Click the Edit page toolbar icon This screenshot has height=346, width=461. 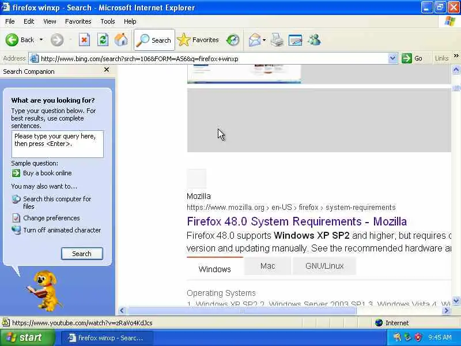coord(296,40)
